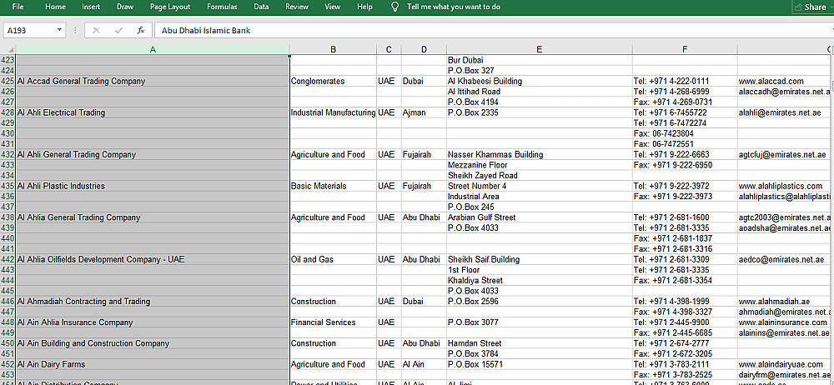Screen dimensions: 834x385
Task: Open the File menu
Action: [x=18, y=7]
